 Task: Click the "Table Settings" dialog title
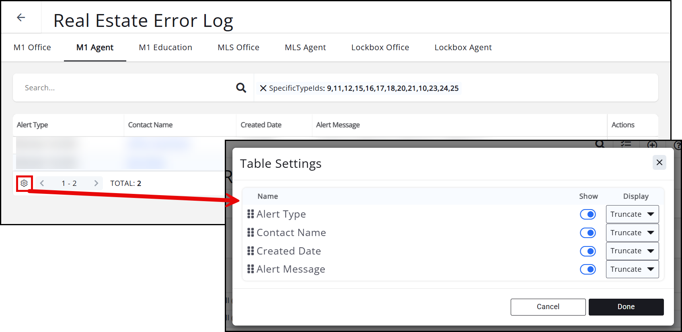[x=281, y=163]
